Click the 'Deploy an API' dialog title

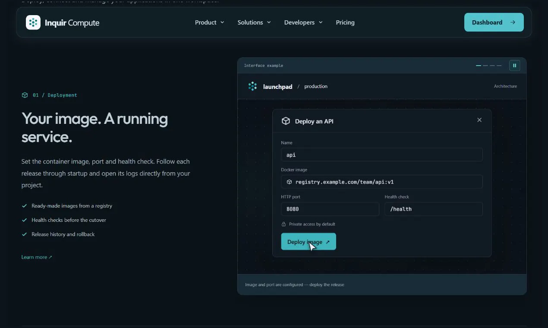click(314, 121)
